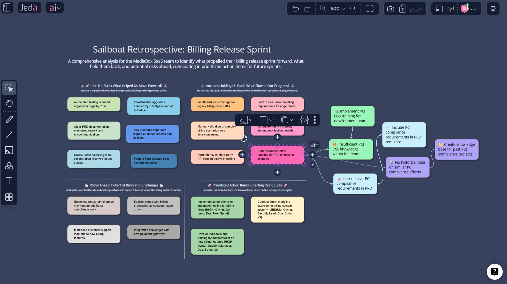Select the Sticky note tool
This screenshot has width=507, height=284.
[9, 150]
